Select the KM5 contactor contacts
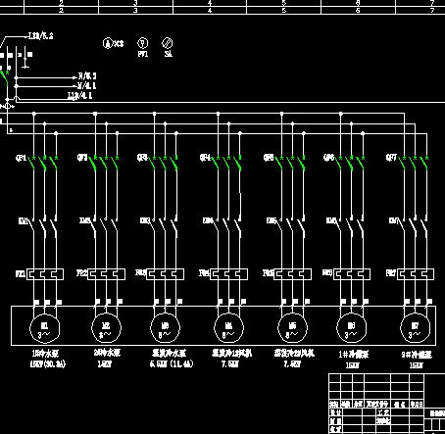The height and width of the screenshot is (434, 445). [x=291, y=227]
